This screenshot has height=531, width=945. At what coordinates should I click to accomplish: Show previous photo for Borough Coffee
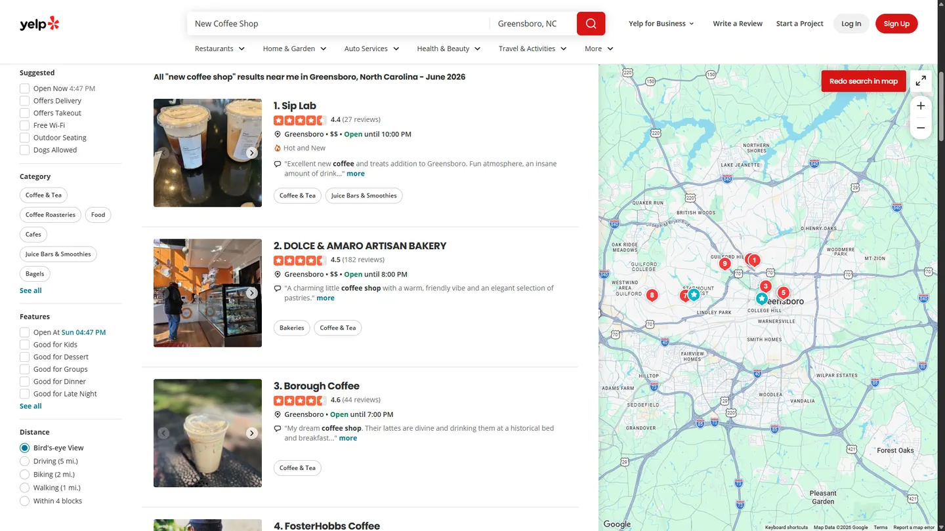tap(163, 433)
